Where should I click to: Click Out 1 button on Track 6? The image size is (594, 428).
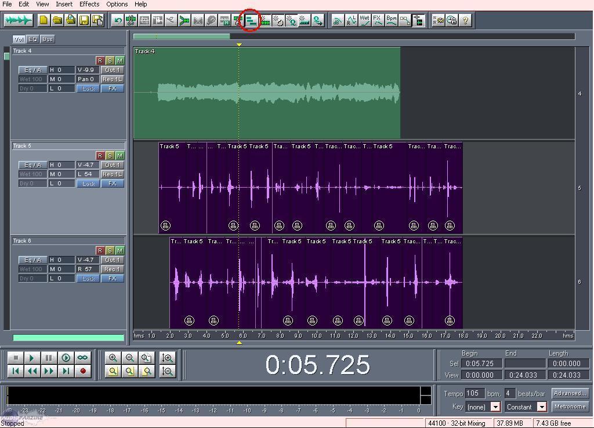(x=113, y=259)
